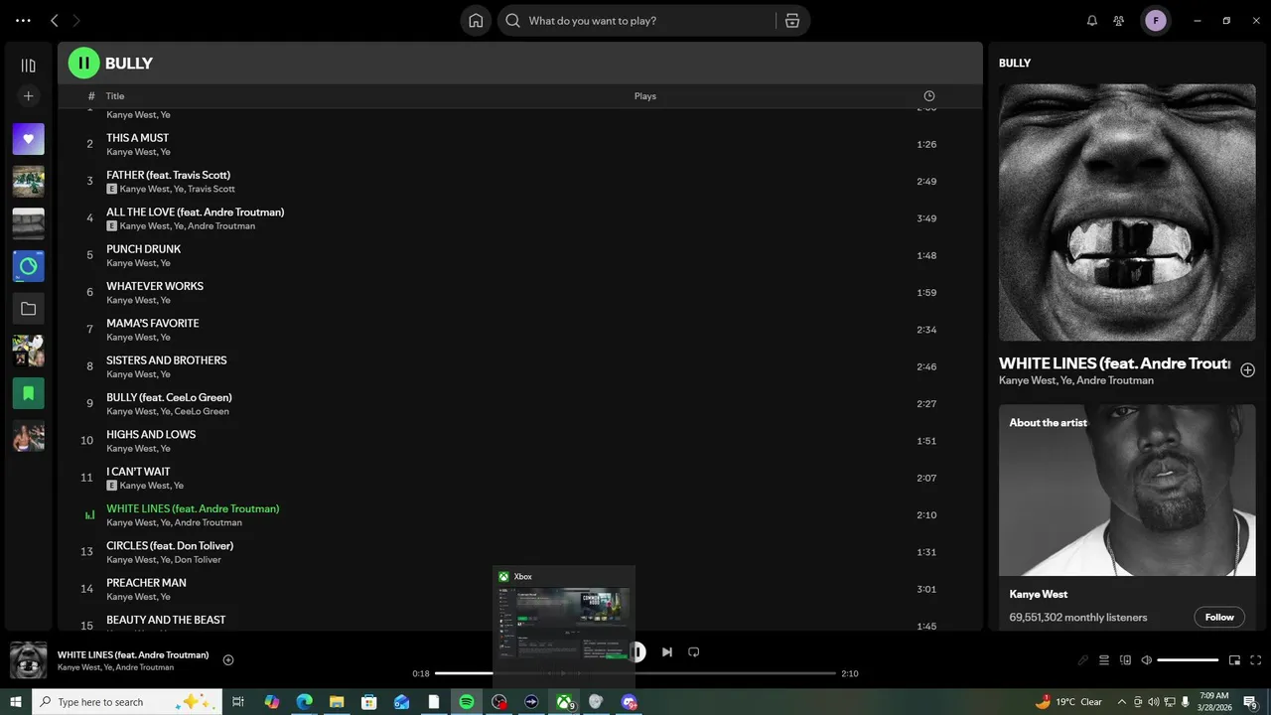1271x715 pixels.
Task: Pause the BULLY album with green button
Action: [83, 63]
